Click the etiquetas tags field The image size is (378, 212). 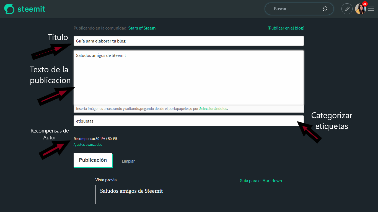[189, 121]
